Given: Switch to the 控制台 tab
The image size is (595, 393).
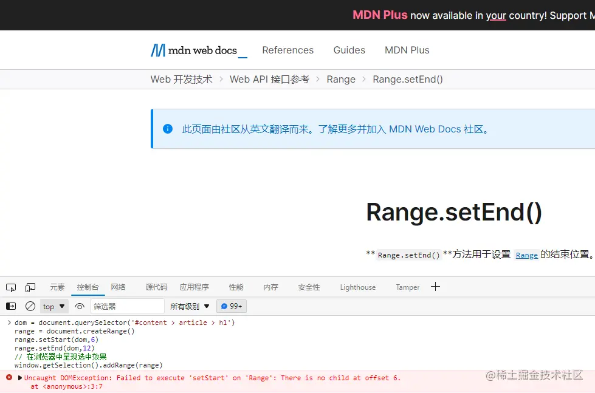Looking at the screenshot, I should point(88,287).
